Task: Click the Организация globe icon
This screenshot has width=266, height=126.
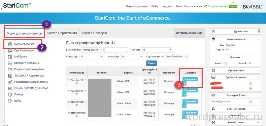Action: pos(213,70)
